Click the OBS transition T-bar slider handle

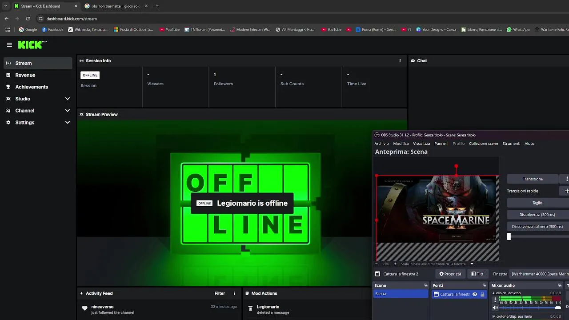point(509,236)
